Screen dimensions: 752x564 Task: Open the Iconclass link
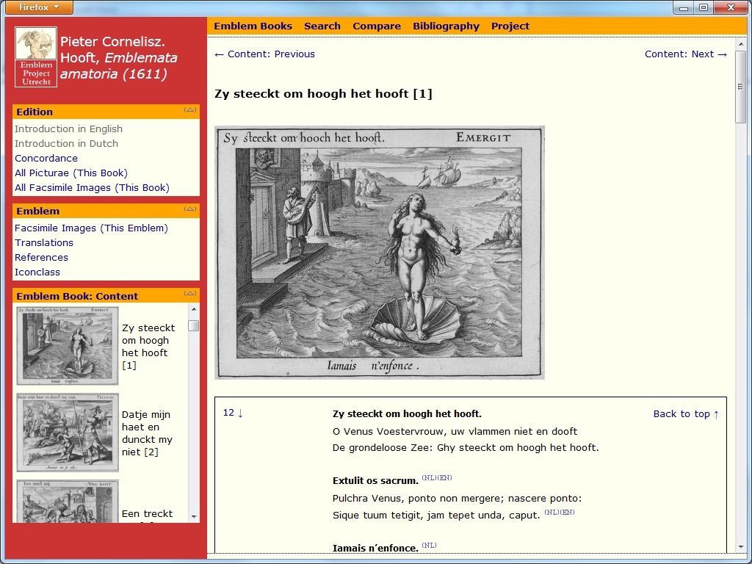coord(37,272)
